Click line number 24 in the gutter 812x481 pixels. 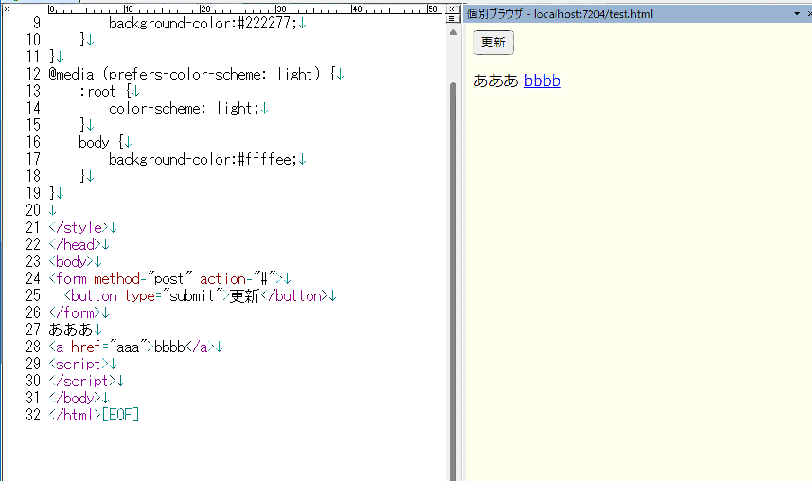tap(33, 279)
